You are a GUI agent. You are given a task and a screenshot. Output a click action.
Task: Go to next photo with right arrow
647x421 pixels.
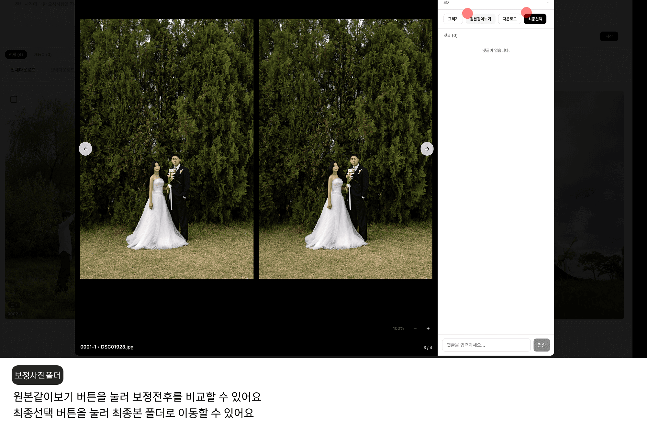click(x=427, y=149)
